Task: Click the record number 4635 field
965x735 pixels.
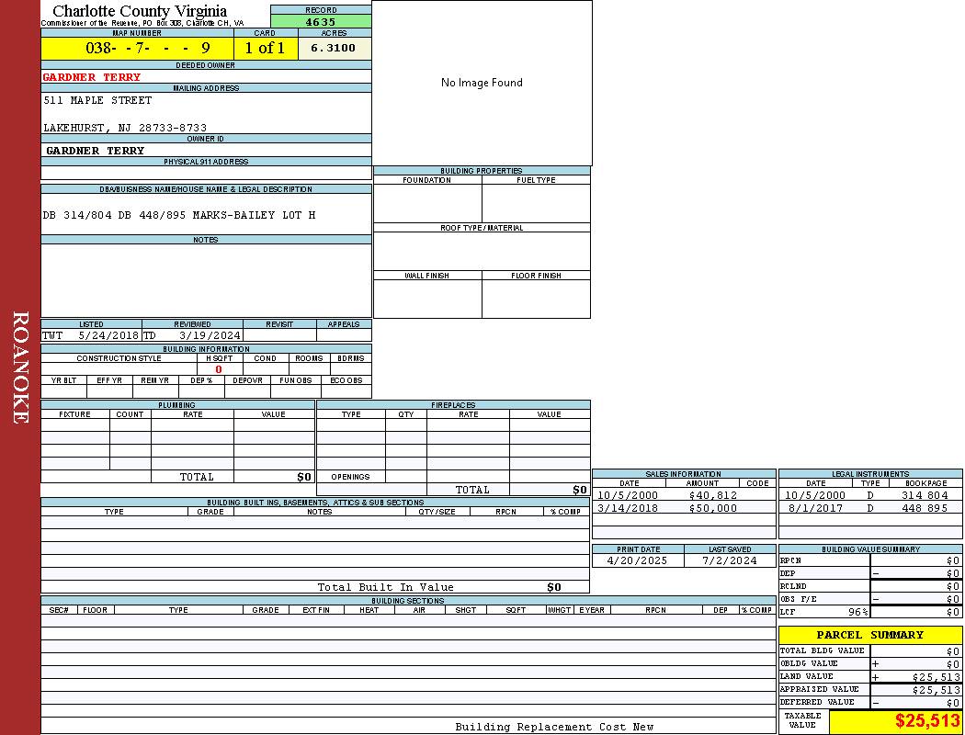Action: (x=321, y=21)
